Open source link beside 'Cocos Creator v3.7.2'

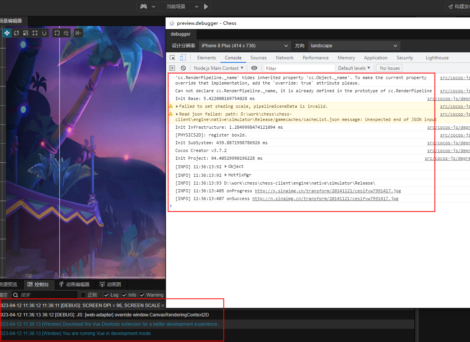click(449, 150)
